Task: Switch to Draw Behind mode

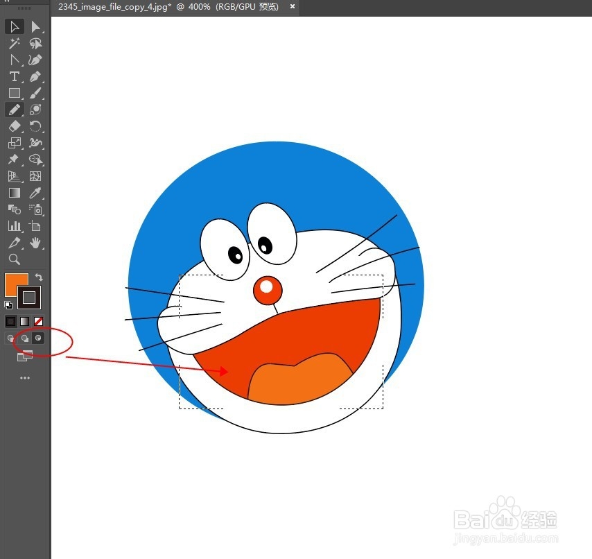Action: coord(24,338)
